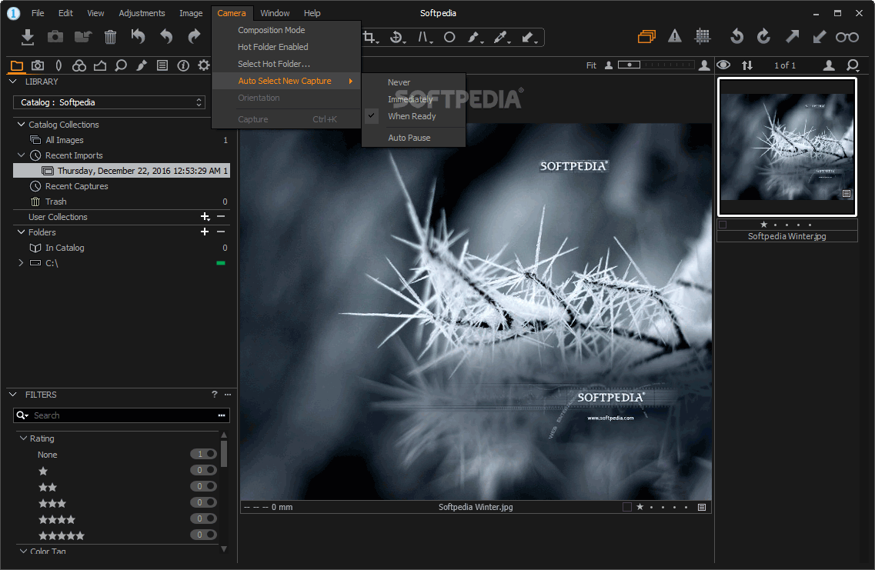The width and height of the screenshot is (875, 570).
Task: Click the Undo arrow icon
Action: tap(166, 37)
